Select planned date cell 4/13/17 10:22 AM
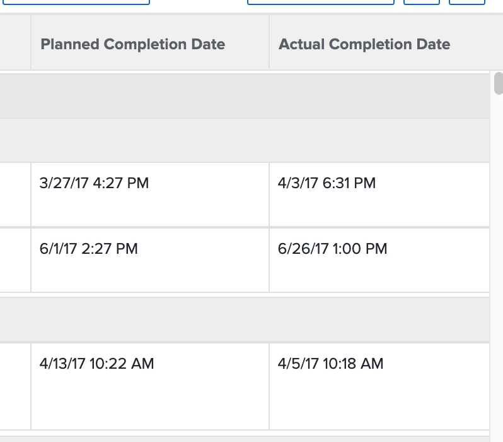 (x=96, y=364)
